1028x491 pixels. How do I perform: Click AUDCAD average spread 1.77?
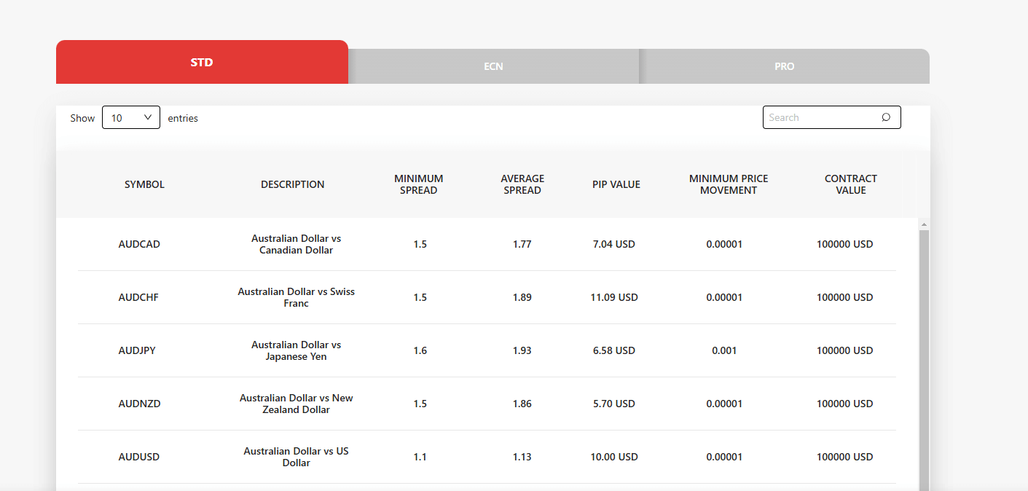(x=522, y=244)
